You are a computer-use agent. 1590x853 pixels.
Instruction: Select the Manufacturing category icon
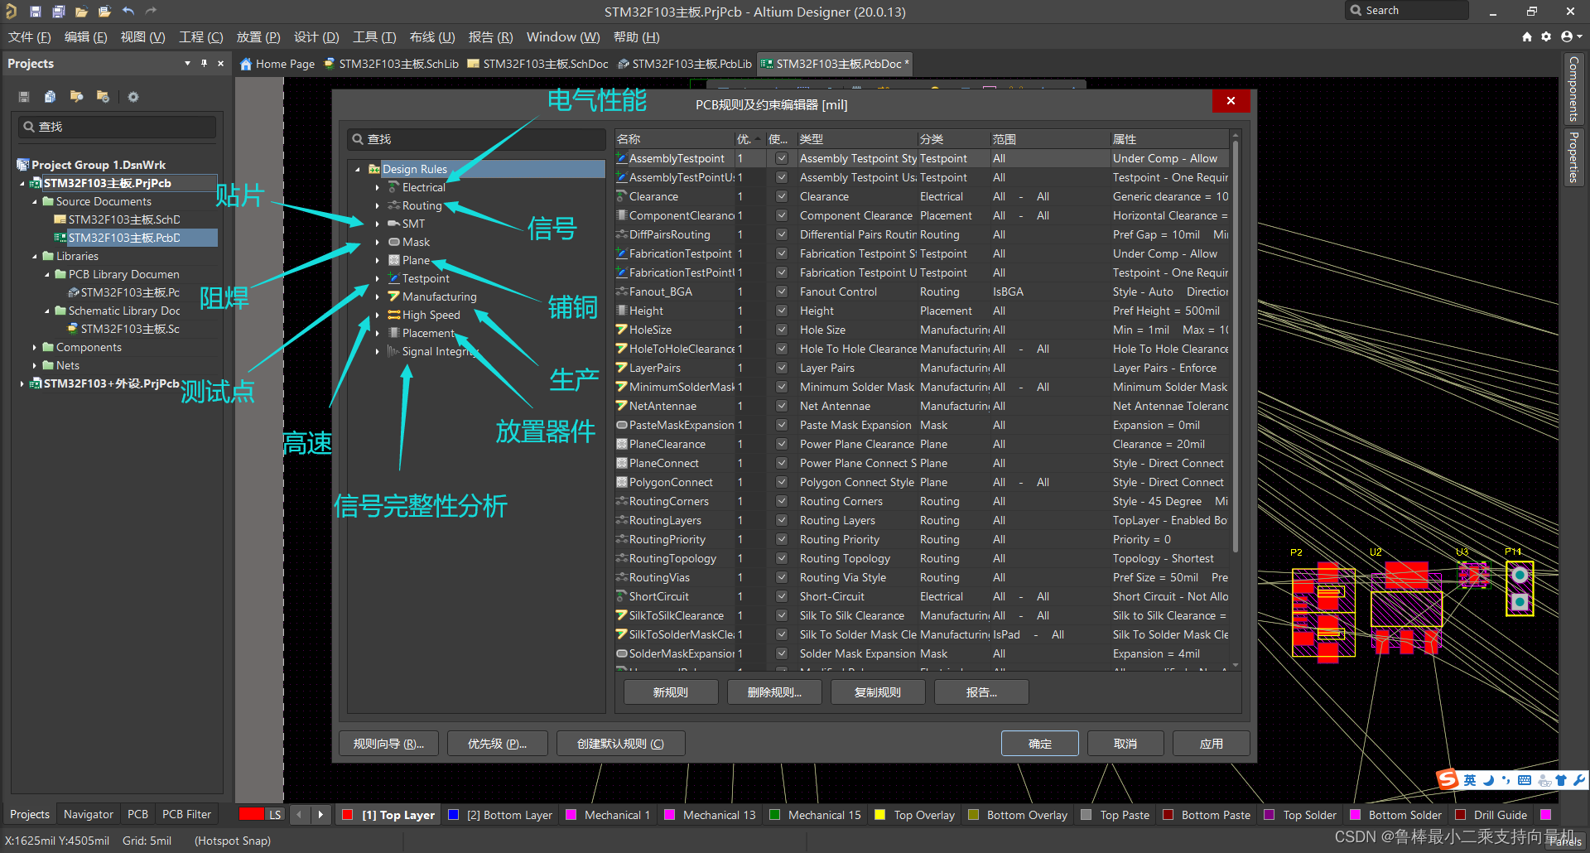[x=394, y=296]
